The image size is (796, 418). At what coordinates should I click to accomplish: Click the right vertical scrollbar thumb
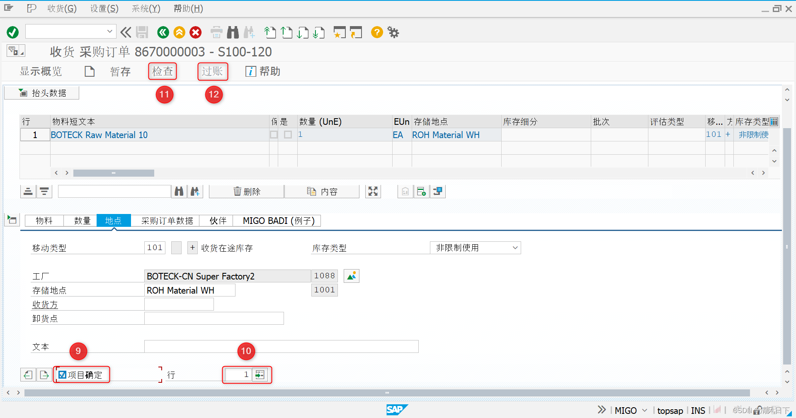tap(786, 246)
